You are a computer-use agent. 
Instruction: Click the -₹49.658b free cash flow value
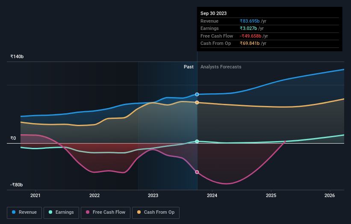251,36
